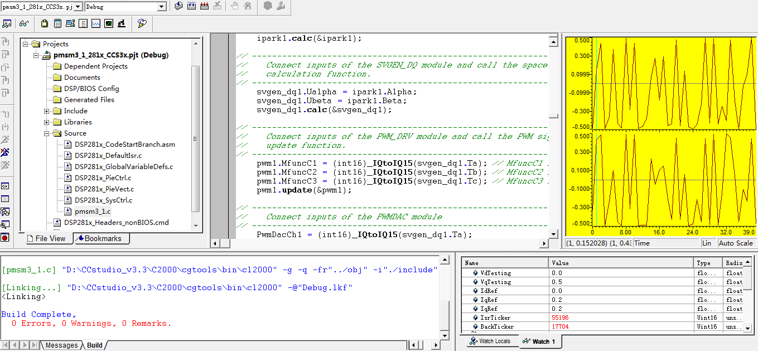Screen dimensions: 758x351
Task: Click the list view sidebar icon
Action: 5,199
